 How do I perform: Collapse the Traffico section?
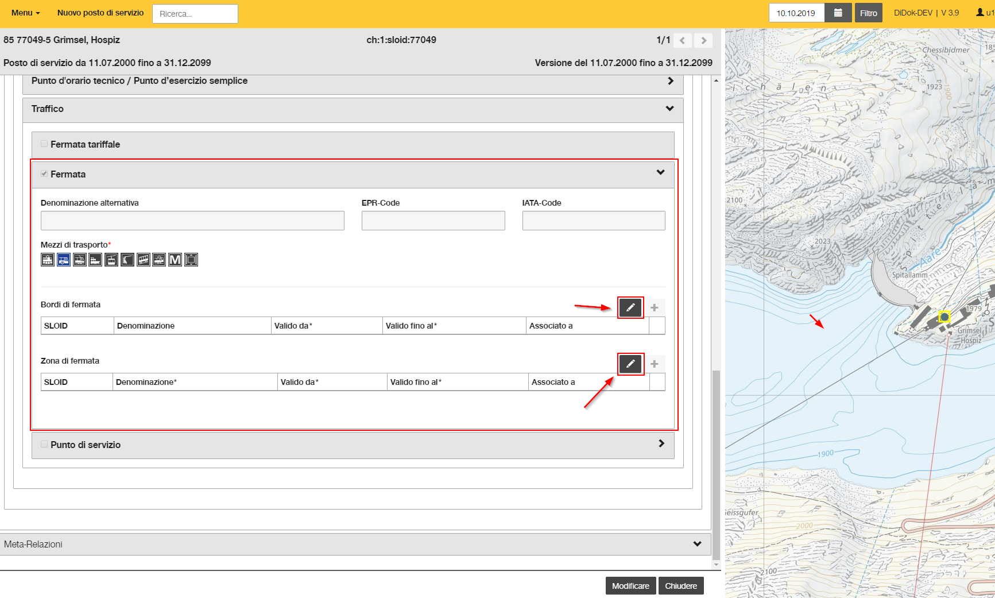tap(669, 109)
